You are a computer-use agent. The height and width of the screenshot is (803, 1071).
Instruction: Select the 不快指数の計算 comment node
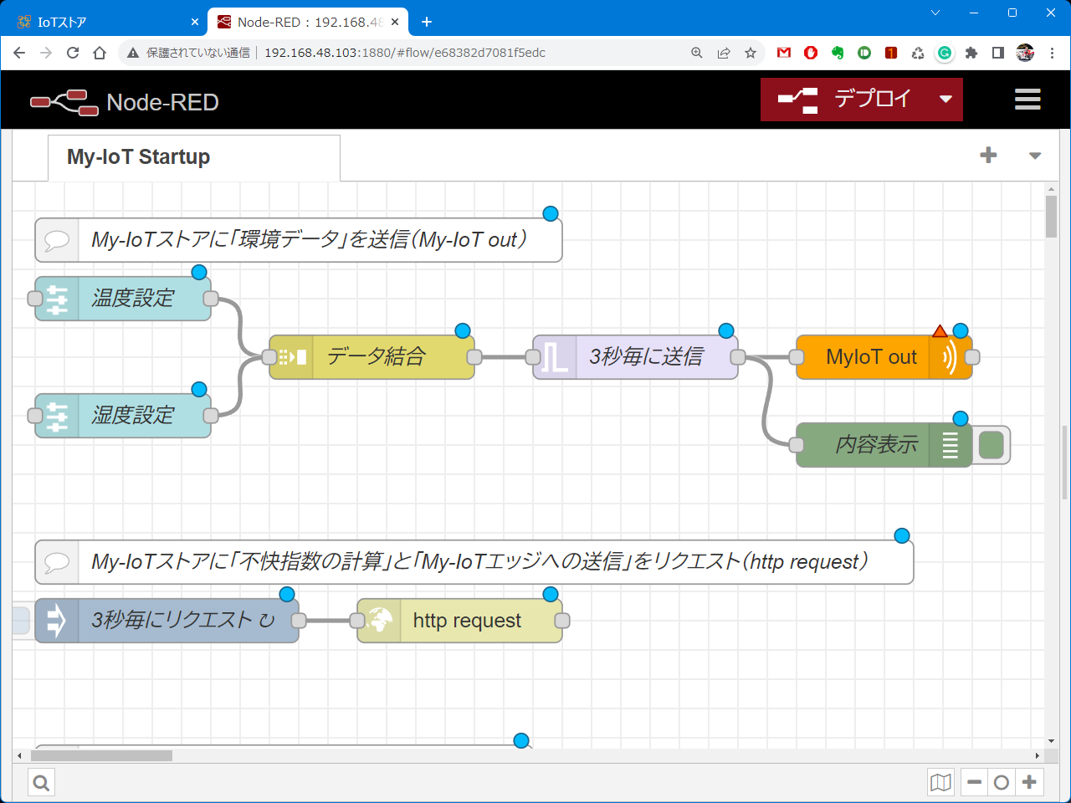click(x=474, y=562)
